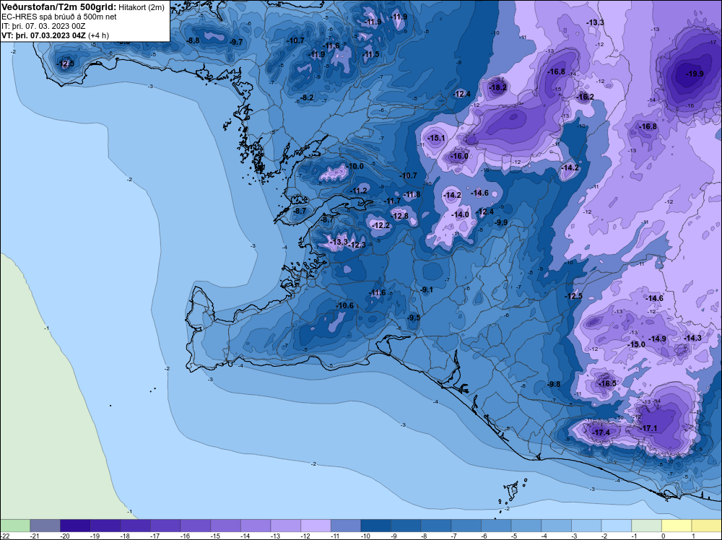Select the -8.8 temperature value
Screen dimensions: 722x540
coord(193,40)
